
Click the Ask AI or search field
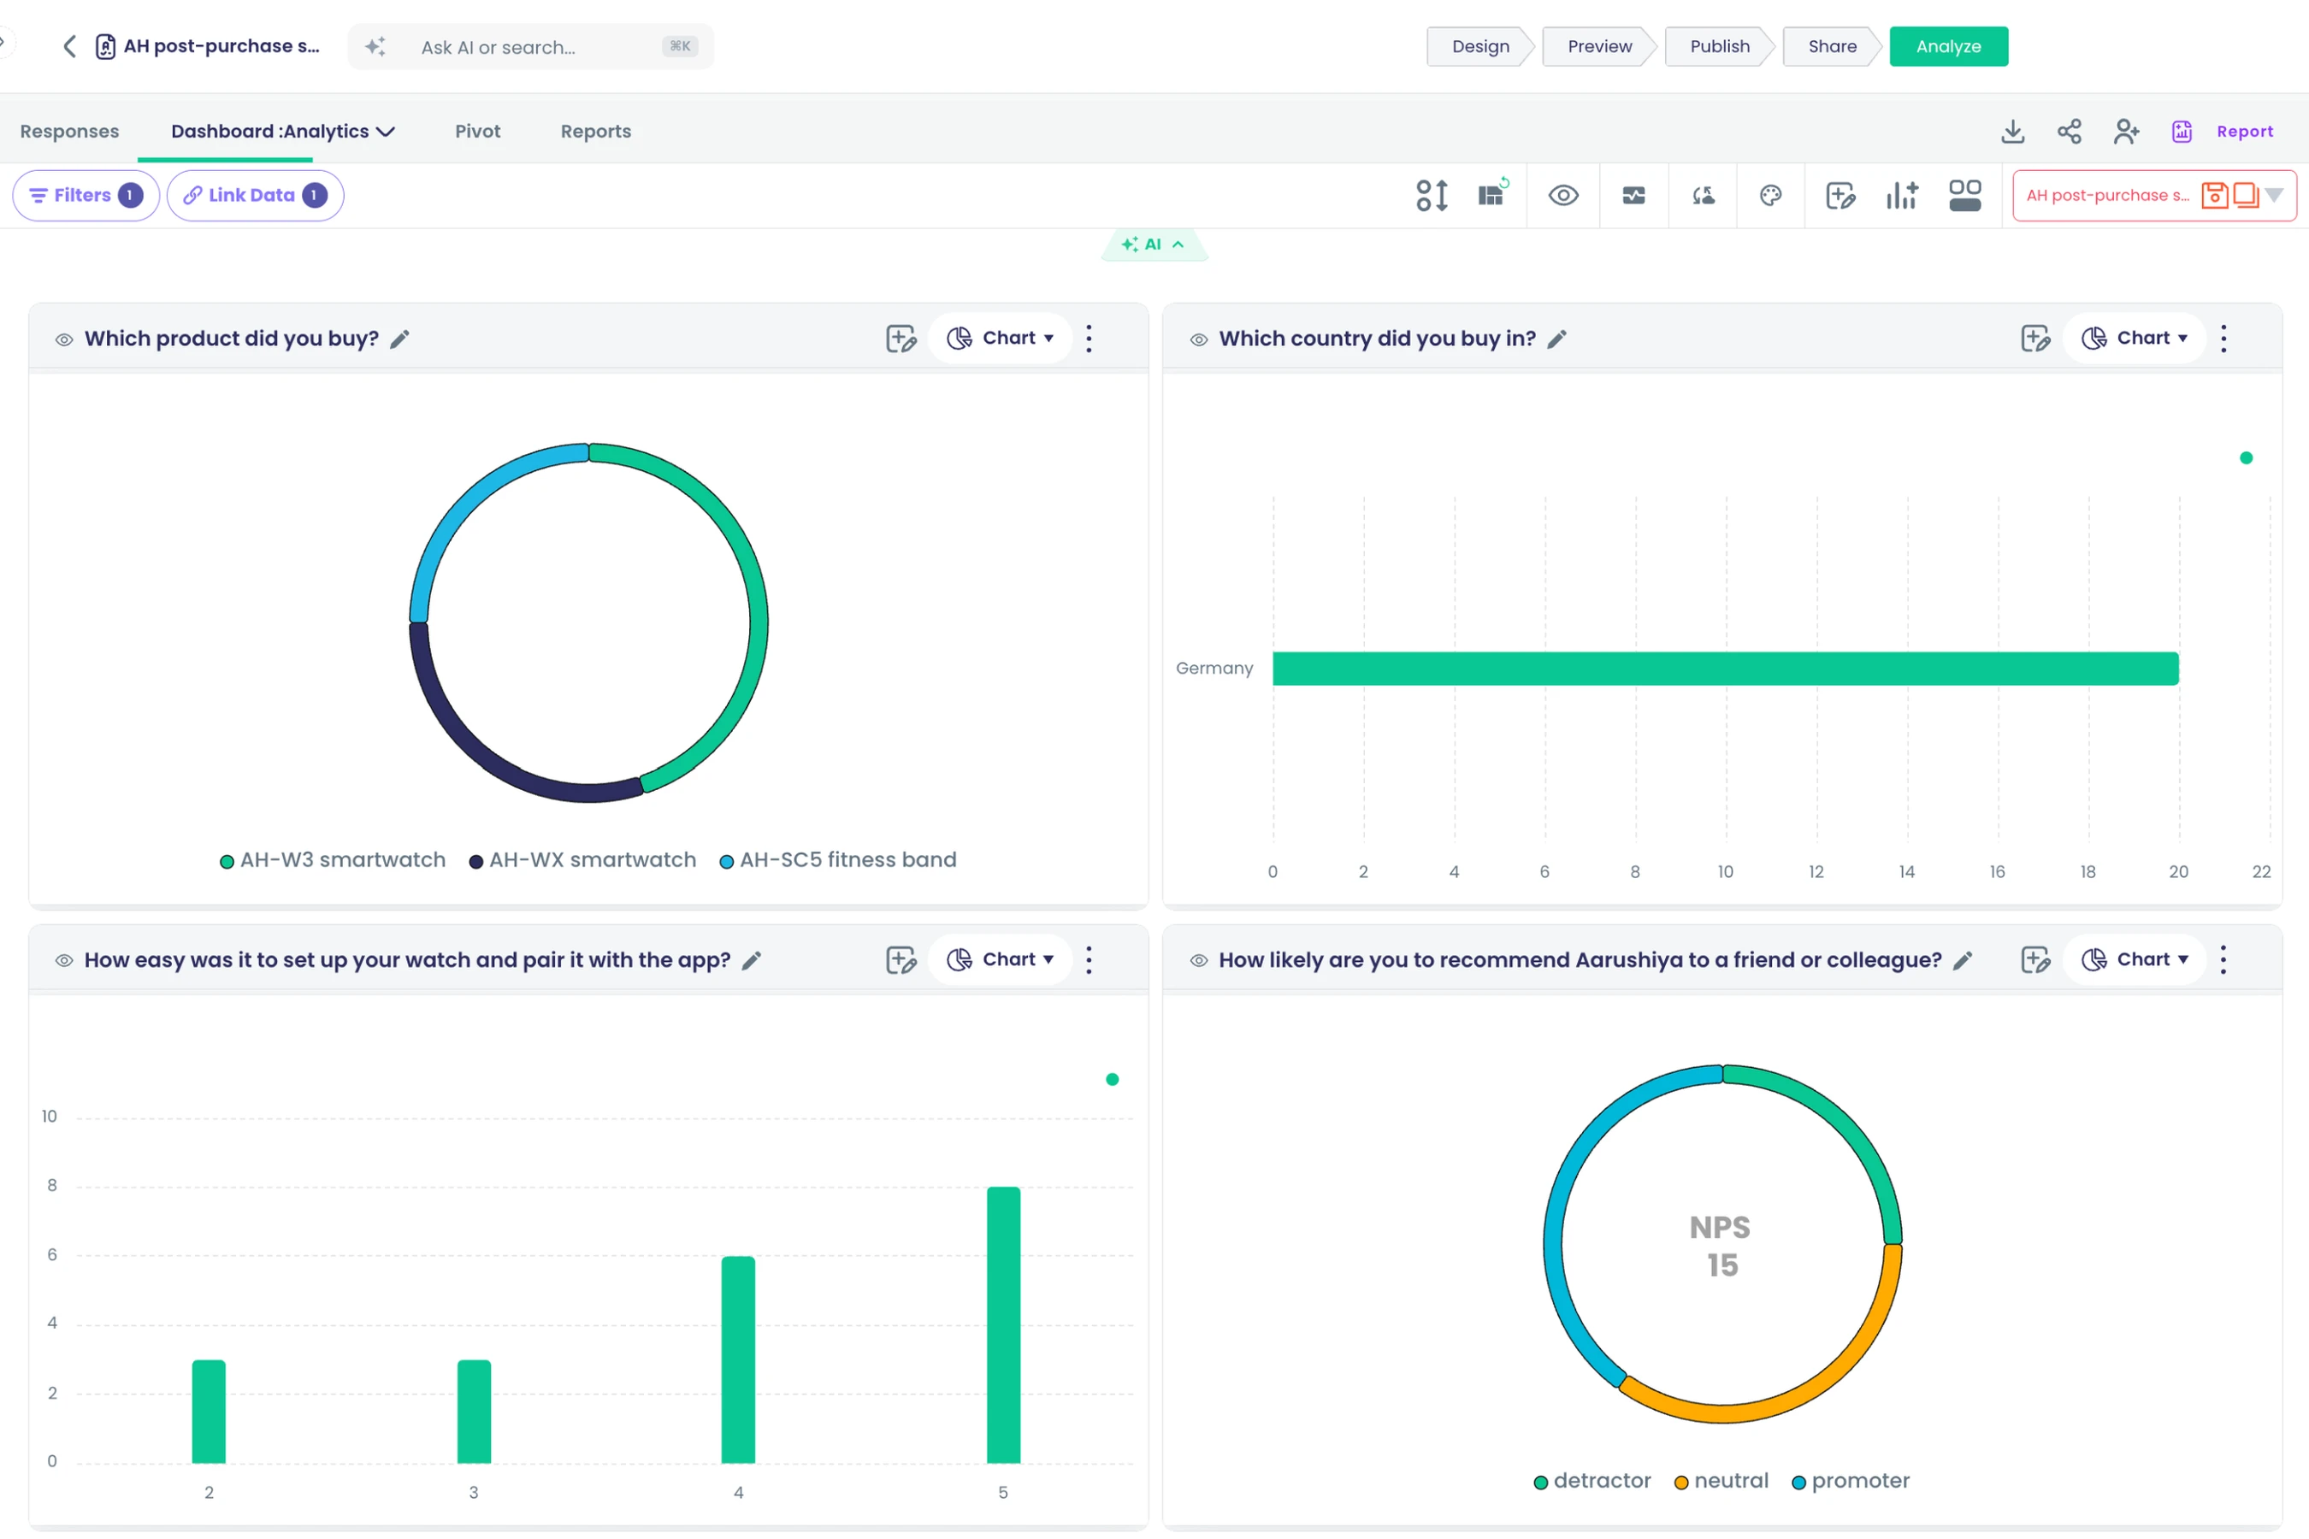tap(531, 47)
